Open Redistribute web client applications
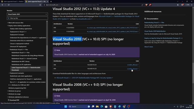Image resolution: width=194 pixels, height=109 pixels. [21, 76]
